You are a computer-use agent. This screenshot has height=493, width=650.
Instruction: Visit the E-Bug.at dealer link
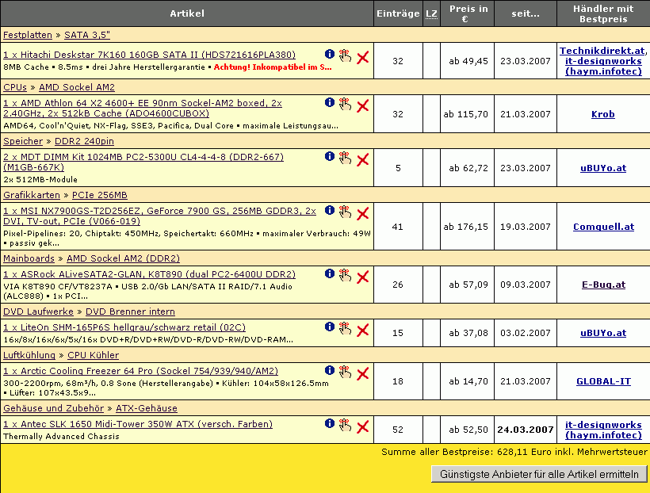click(x=603, y=285)
